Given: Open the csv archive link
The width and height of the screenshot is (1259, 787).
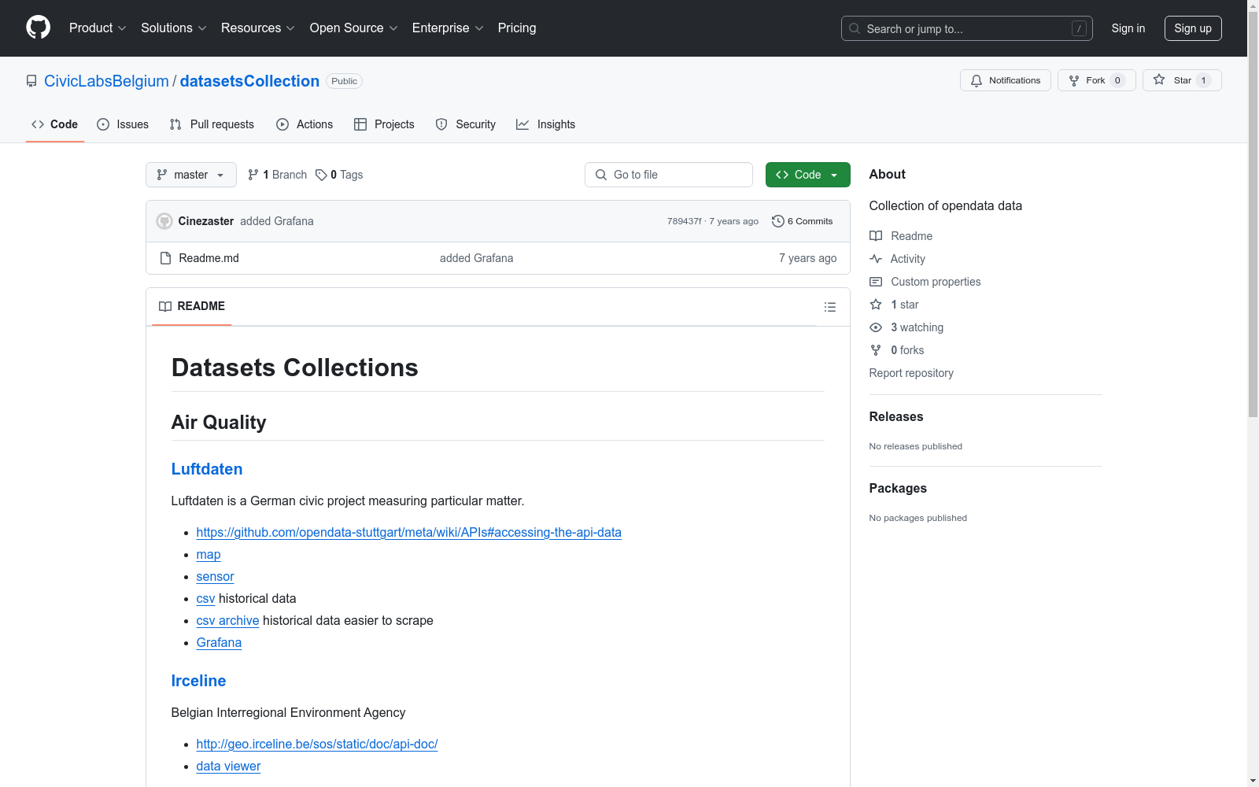Looking at the screenshot, I should pos(228,621).
